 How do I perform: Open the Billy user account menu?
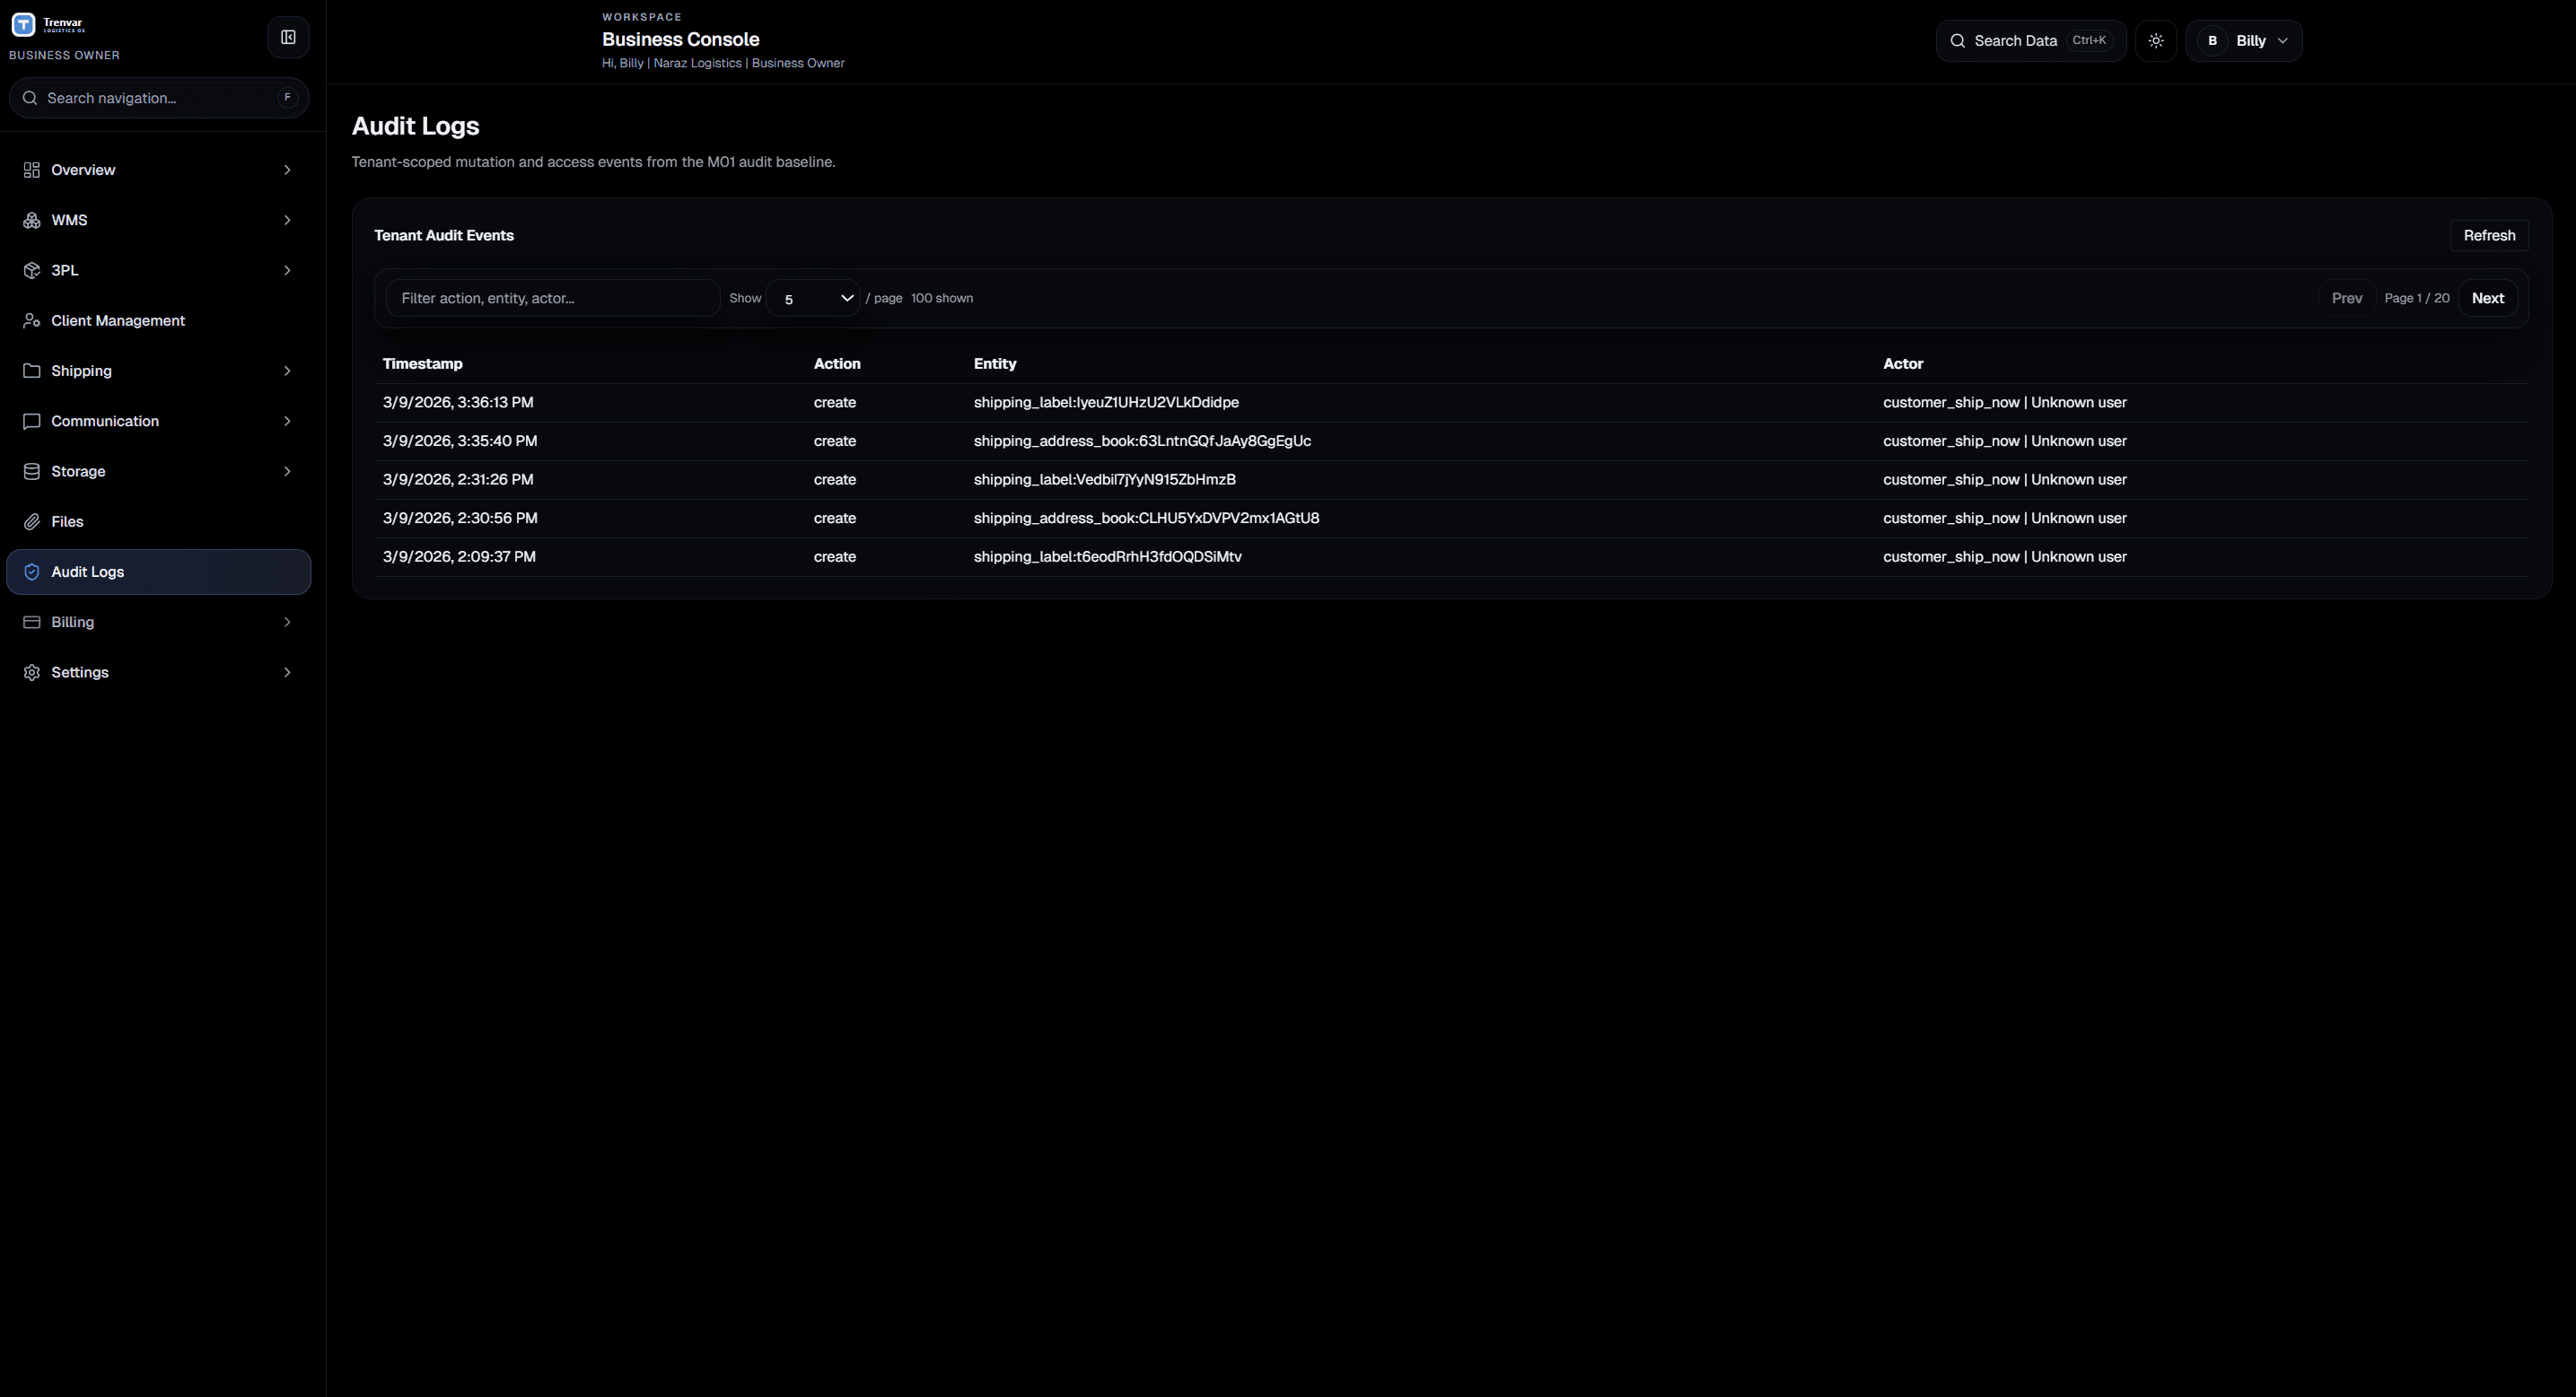click(2243, 41)
